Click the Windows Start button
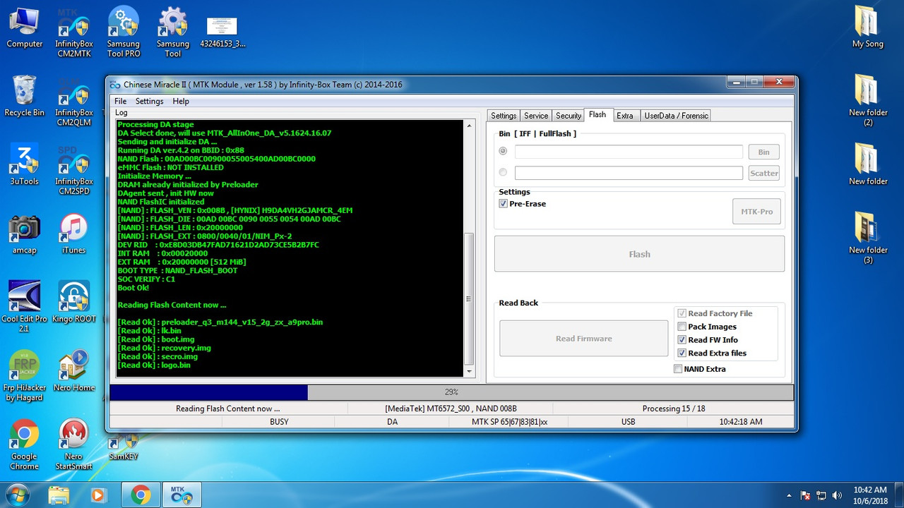 [17, 495]
